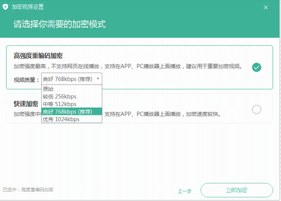Choose highlighted 良好 768kbps (推荐) list option
281x201 pixels.
tap(71, 112)
